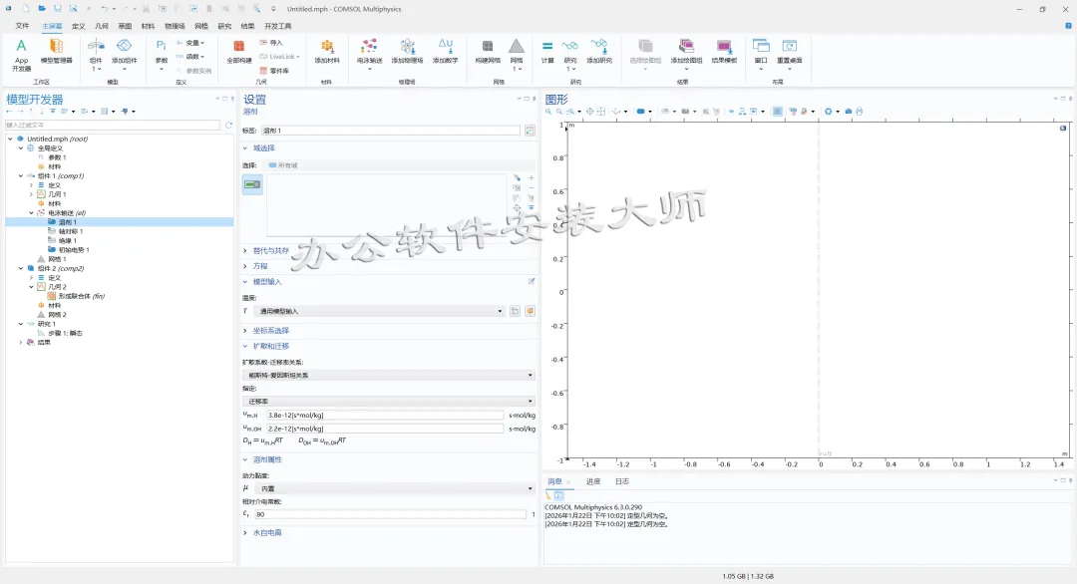Image resolution: width=1077 pixels, height=584 pixels.
Task: Open the 迁移率 specify dropdown
Action: [x=389, y=401]
